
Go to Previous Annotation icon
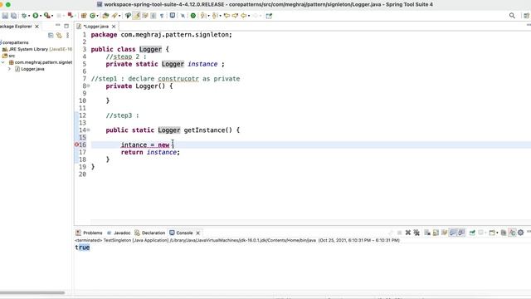click(215, 16)
